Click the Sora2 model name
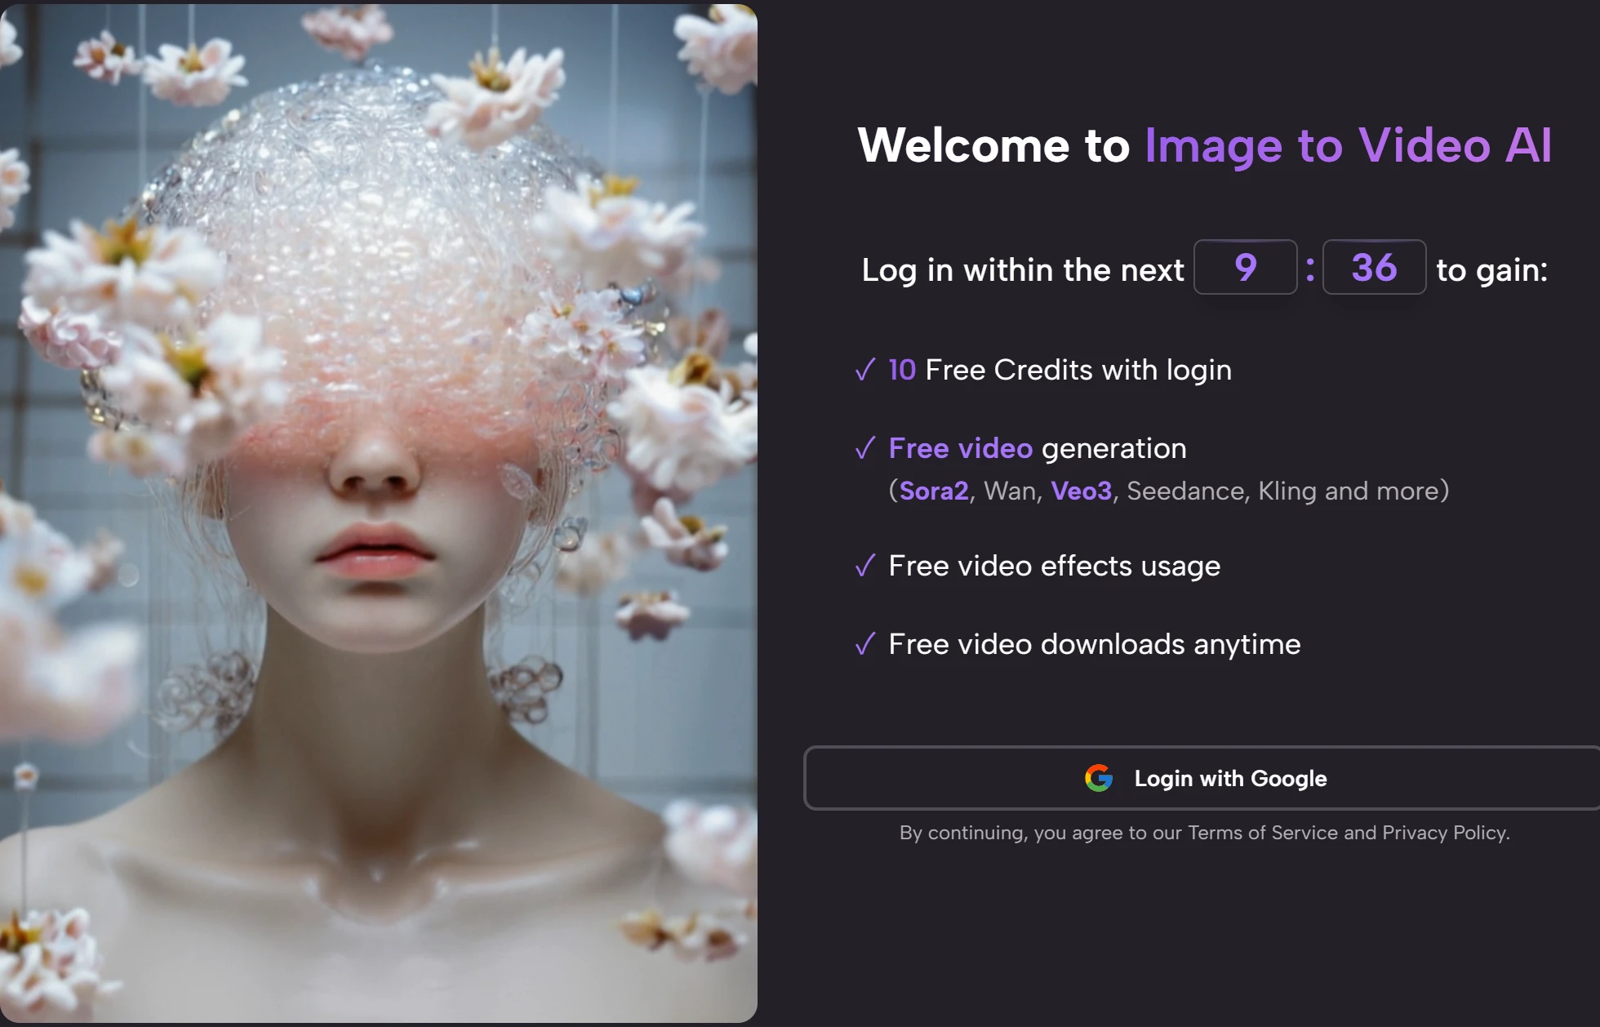 (934, 491)
